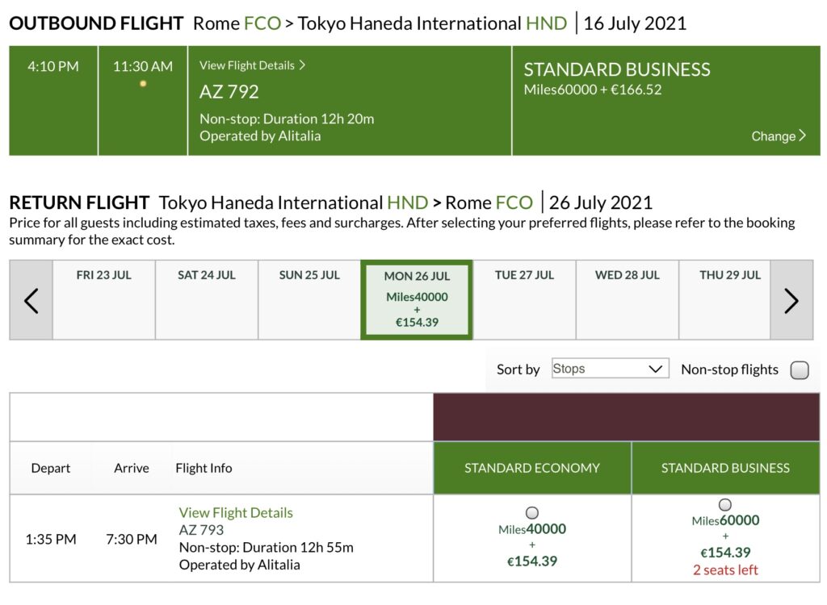Open View Flight Details for AZ 792

(x=247, y=65)
